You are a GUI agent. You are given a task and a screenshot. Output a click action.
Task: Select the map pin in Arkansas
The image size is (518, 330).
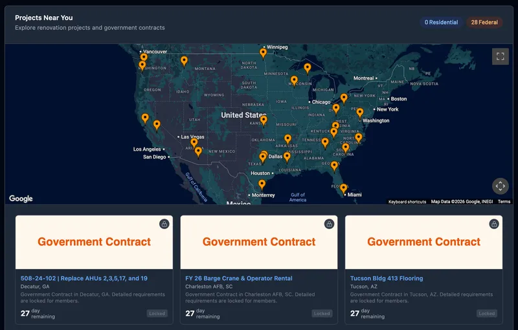click(x=287, y=140)
